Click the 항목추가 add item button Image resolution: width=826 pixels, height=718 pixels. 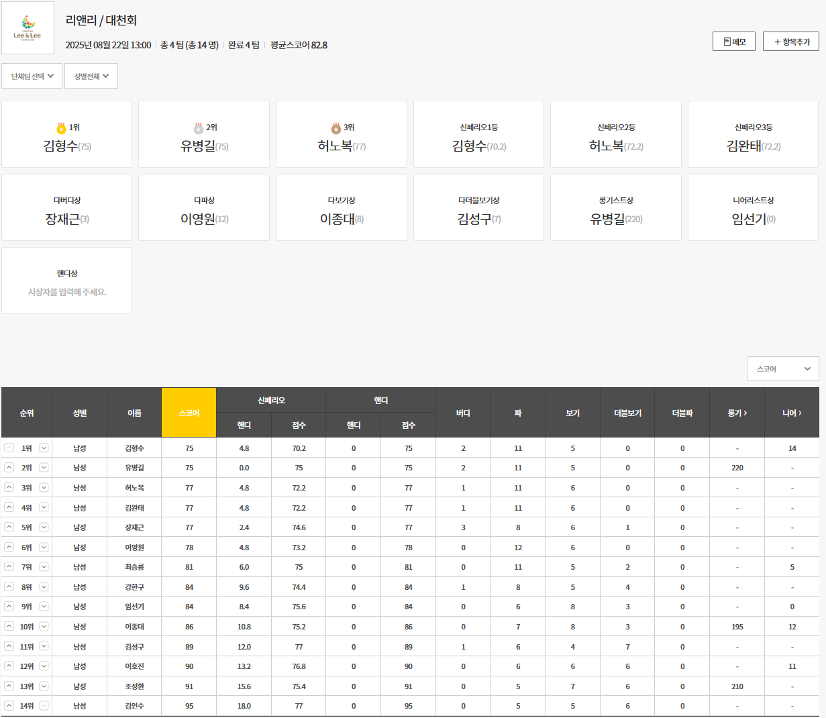[791, 42]
